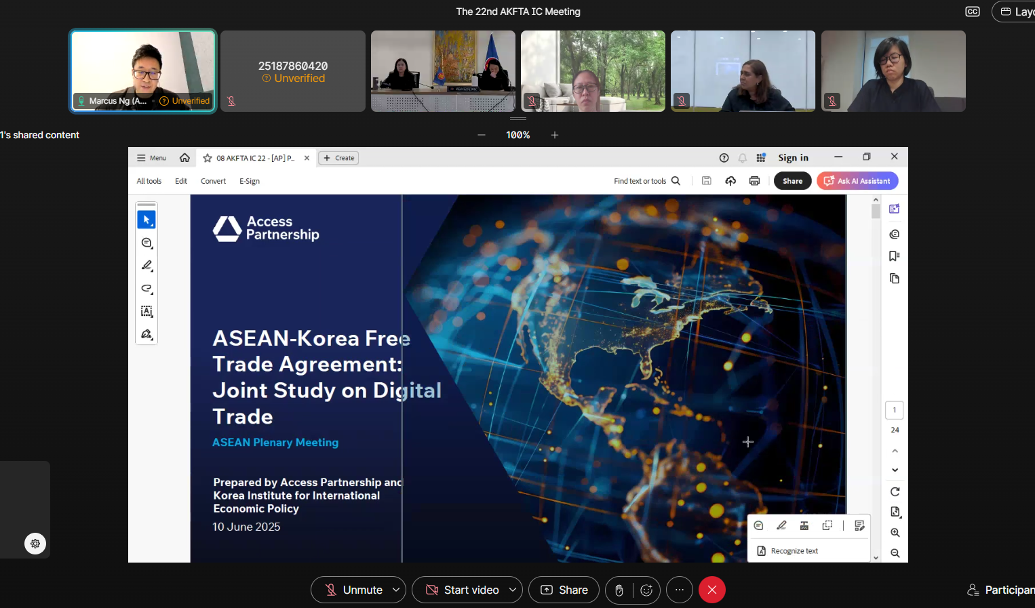
Task: Open the Acrobat home icon
Action: tap(184, 158)
